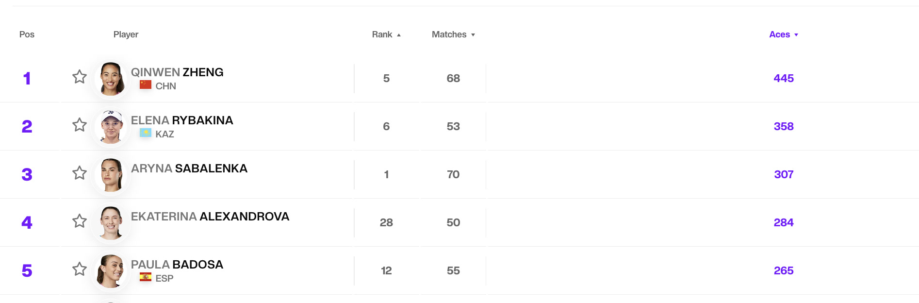The width and height of the screenshot is (919, 303).
Task: Go to Elena Rybakina's profile page
Action: click(182, 120)
